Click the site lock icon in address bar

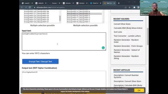pyautogui.click(x=34, y=7)
